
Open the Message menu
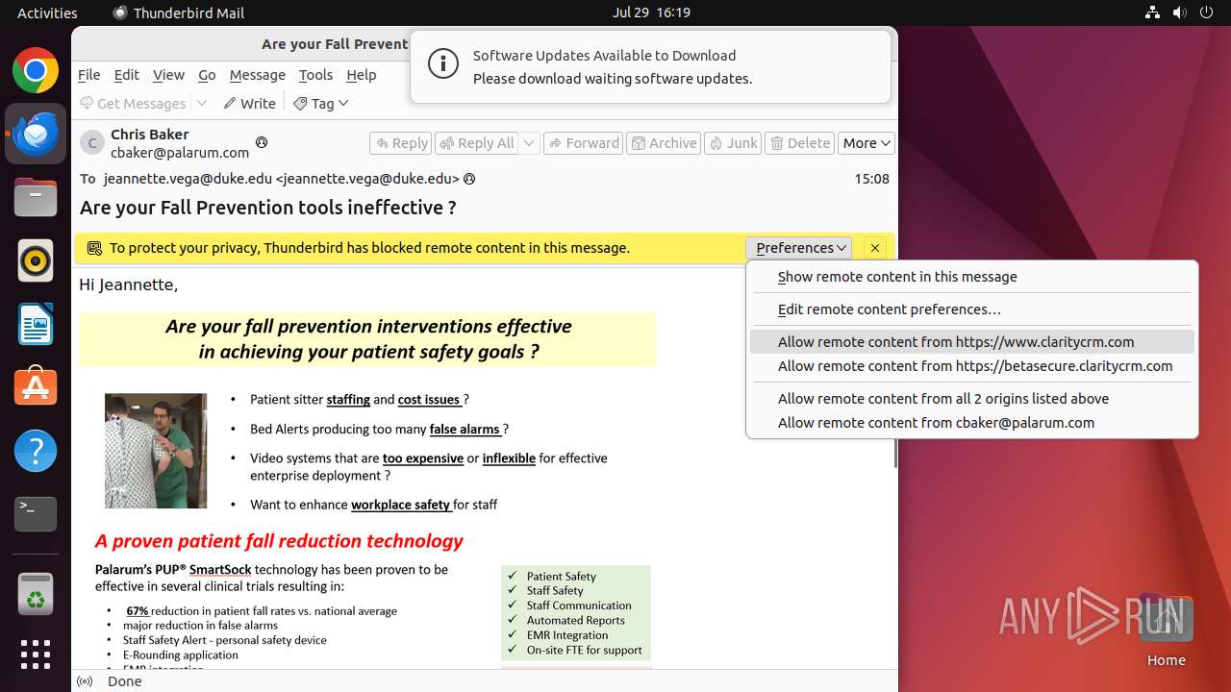(257, 75)
